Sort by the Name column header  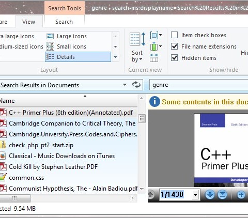coord(69,101)
